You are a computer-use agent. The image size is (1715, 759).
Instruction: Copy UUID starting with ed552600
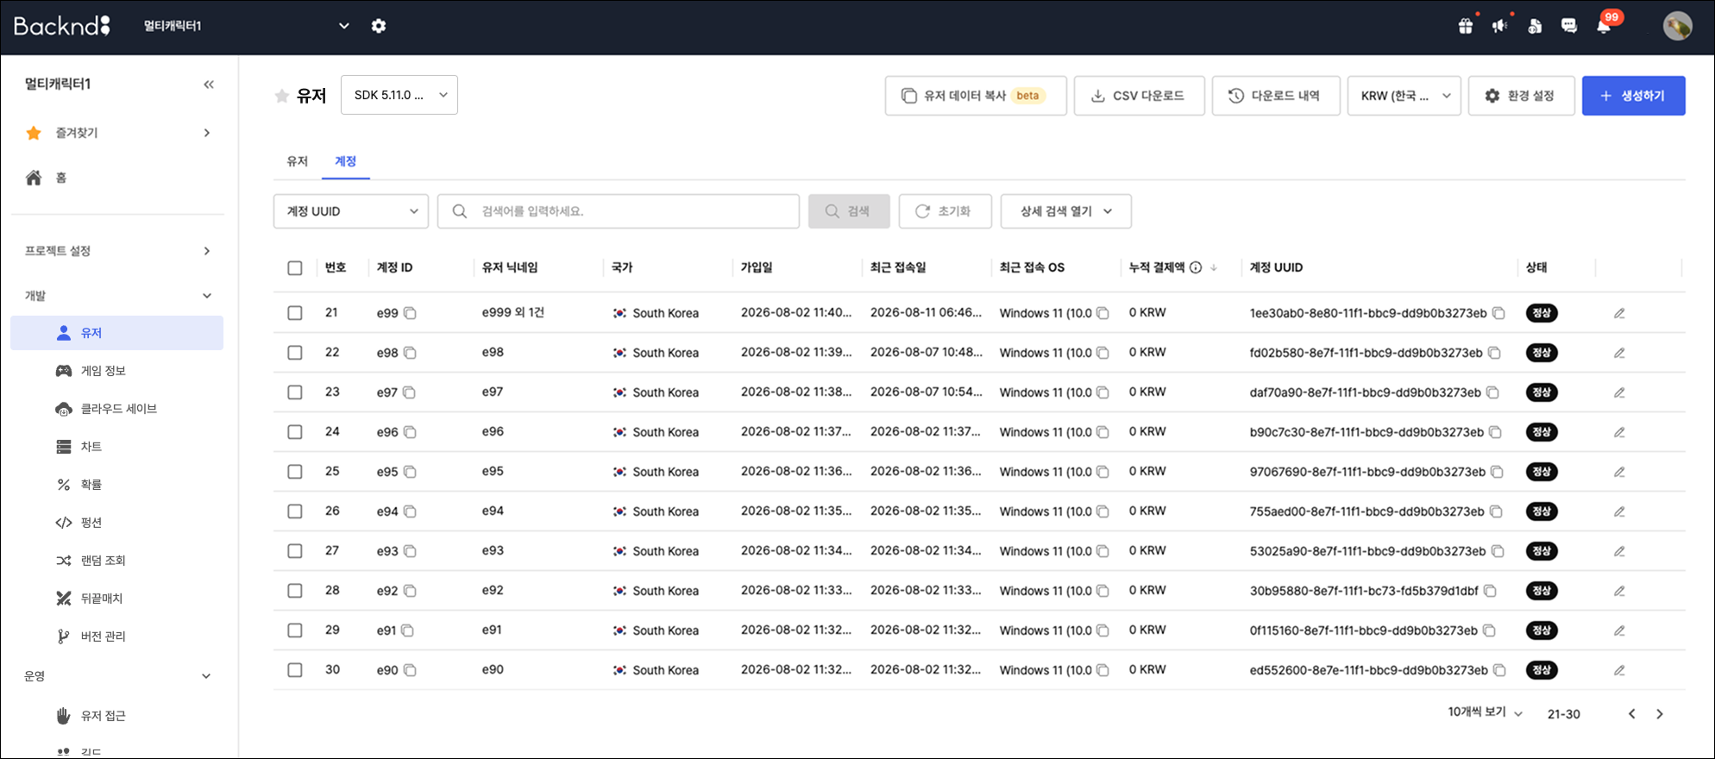(1499, 670)
